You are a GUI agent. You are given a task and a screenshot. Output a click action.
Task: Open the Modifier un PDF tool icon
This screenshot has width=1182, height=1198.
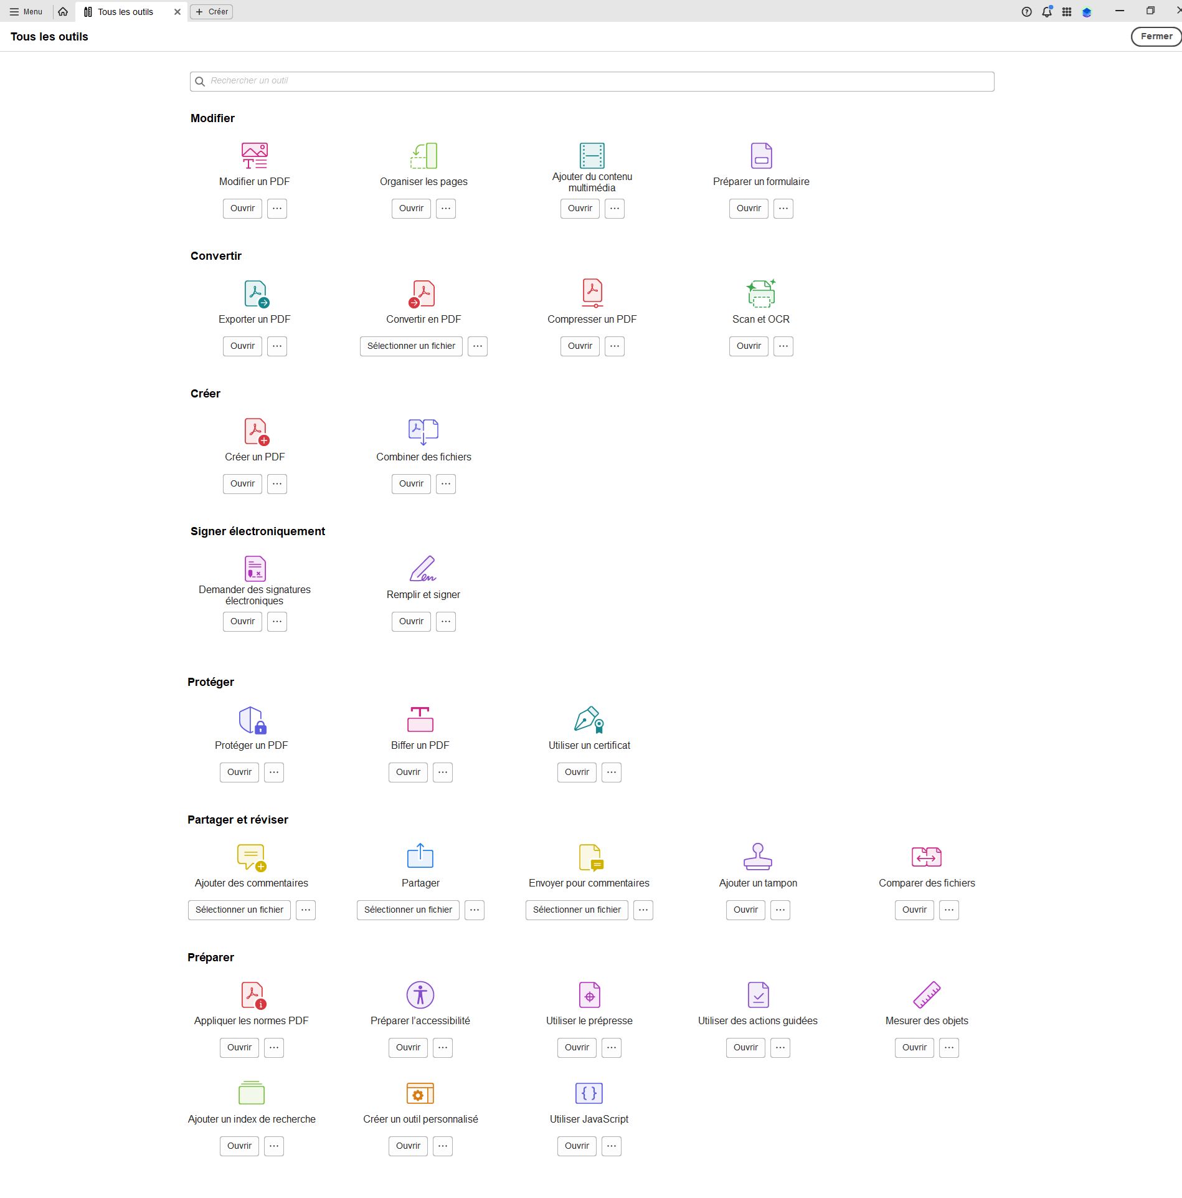click(254, 156)
